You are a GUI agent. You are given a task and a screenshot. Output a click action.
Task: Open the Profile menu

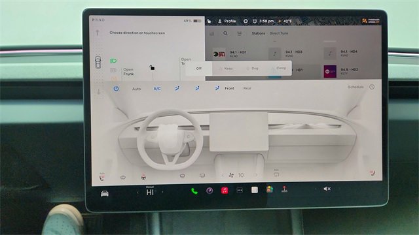tap(227, 21)
